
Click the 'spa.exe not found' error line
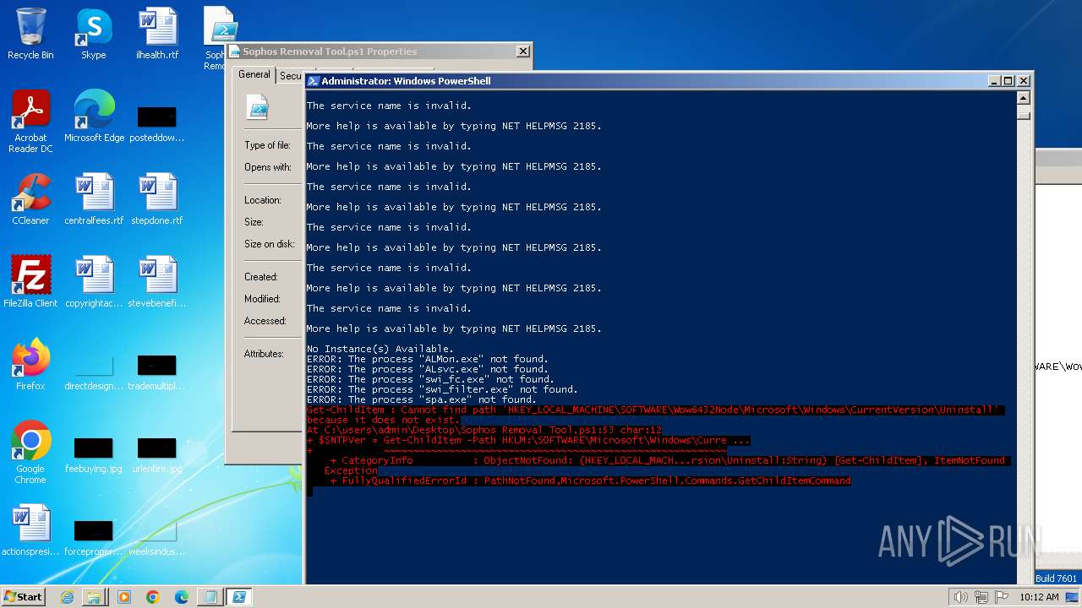pos(422,399)
